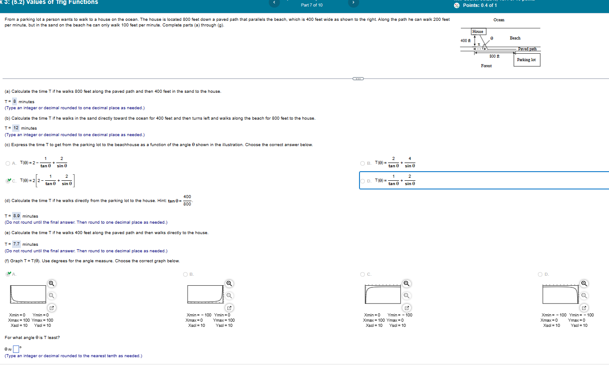Open graph option A in larger view
Viewport: 609px width, 365px height.
52,307
